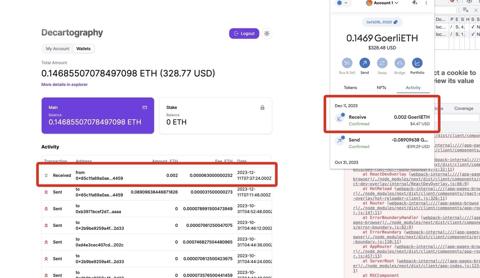Open the Swap icon
This screenshot has height=278, width=480.
click(x=382, y=63)
